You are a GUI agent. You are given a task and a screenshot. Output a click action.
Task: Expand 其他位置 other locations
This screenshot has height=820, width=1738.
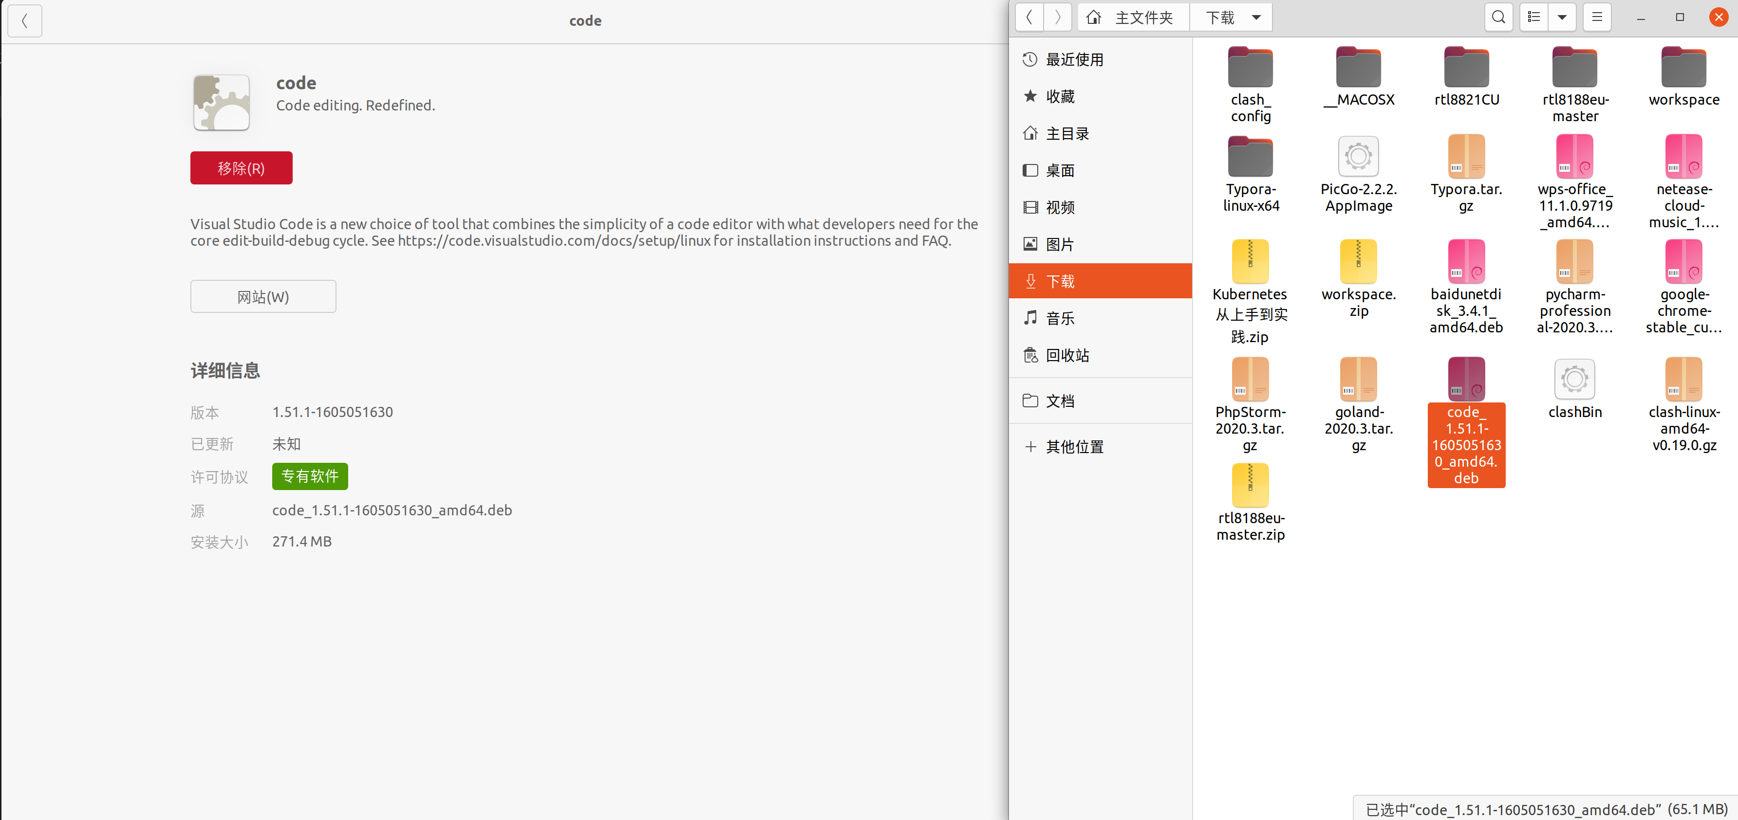1074,446
